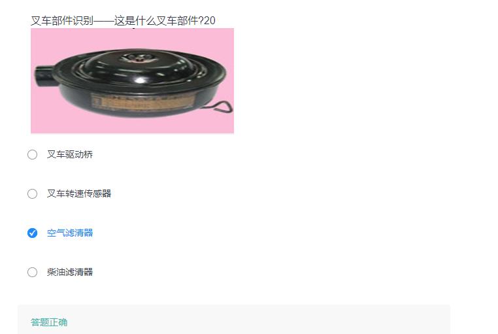Click the glossy domed lid of the filter
The height and width of the screenshot is (334, 498).
tap(139, 67)
